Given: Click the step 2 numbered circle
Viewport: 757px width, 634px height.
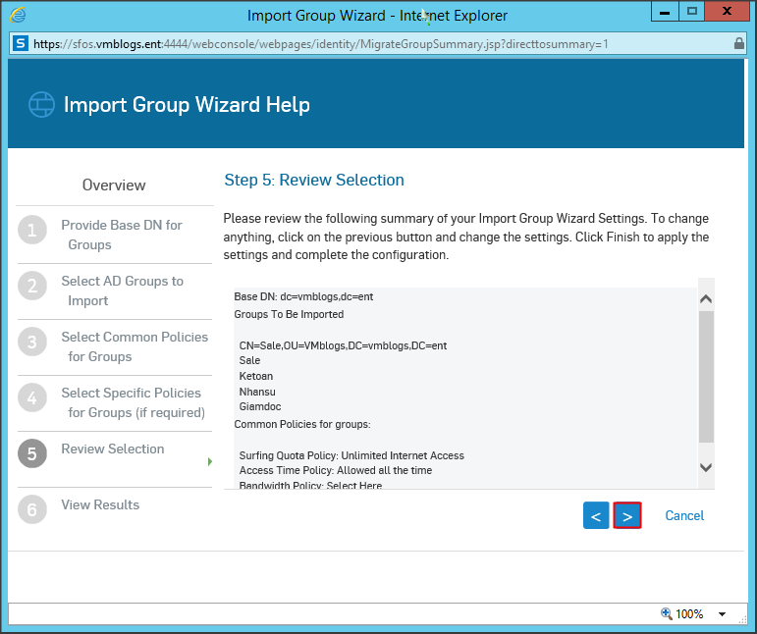Looking at the screenshot, I should tap(31, 287).
